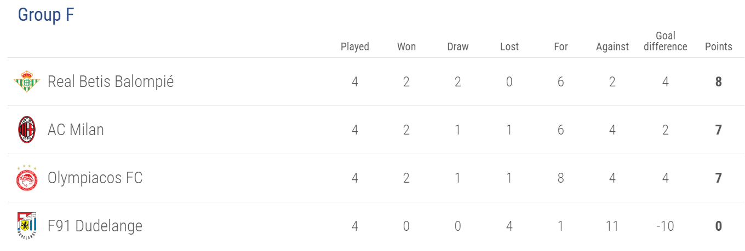Click the Lost column header
The image size is (745, 251).
coord(509,46)
